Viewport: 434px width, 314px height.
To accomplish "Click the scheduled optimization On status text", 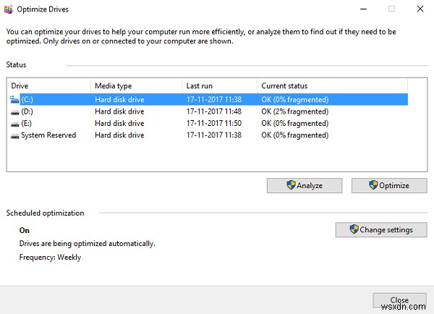I will pos(25,230).
